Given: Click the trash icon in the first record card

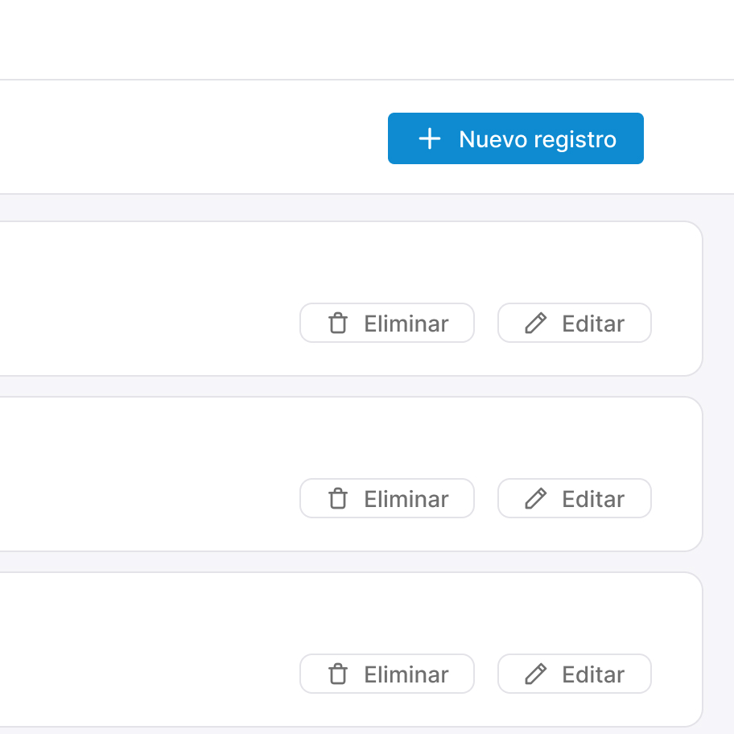Looking at the screenshot, I should [337, 323].
